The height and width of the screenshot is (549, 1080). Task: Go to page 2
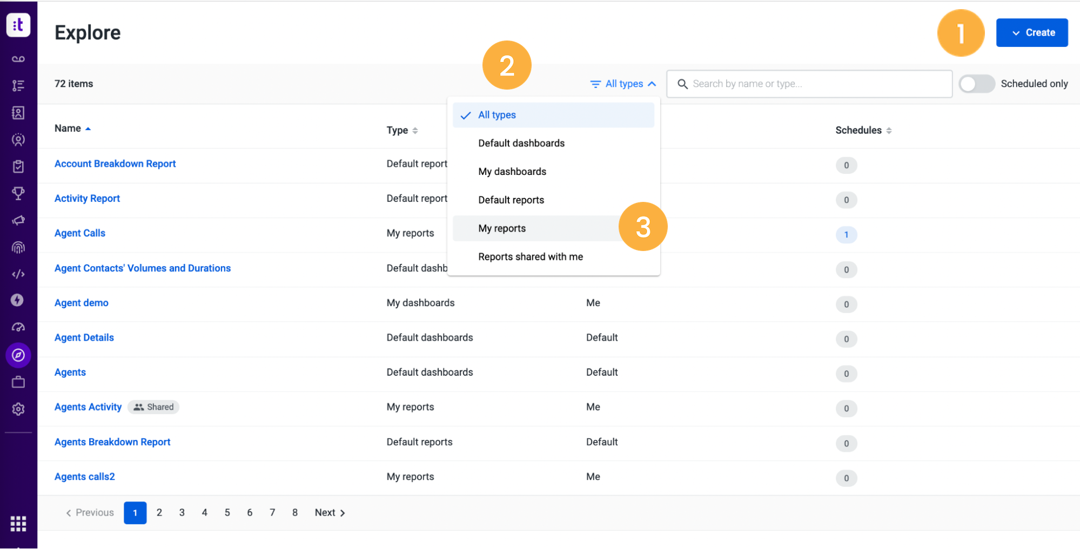click(x=159, y=513)
